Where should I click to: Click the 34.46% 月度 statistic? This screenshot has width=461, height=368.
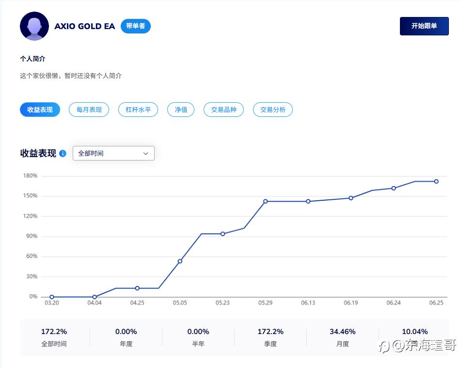(343, 337)
